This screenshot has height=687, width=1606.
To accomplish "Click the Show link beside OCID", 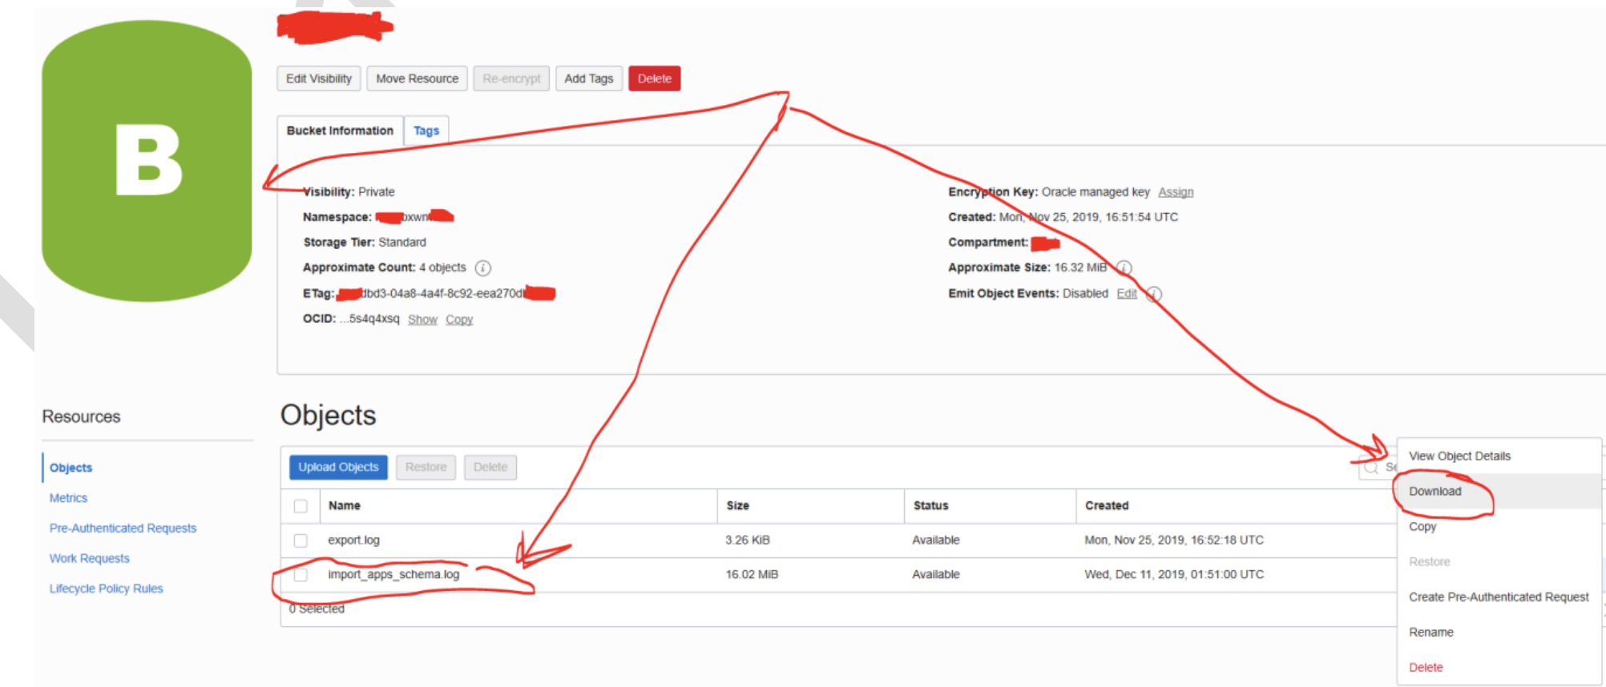I will point(422,319).
